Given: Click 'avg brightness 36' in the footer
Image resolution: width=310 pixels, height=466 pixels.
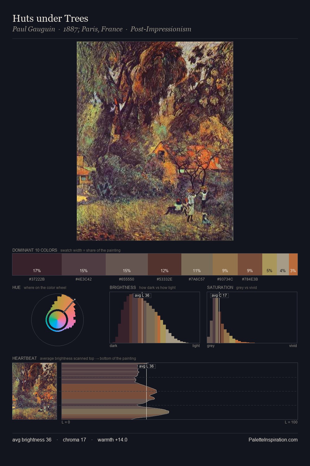Looking at the screenshot, I should [32, 440].
